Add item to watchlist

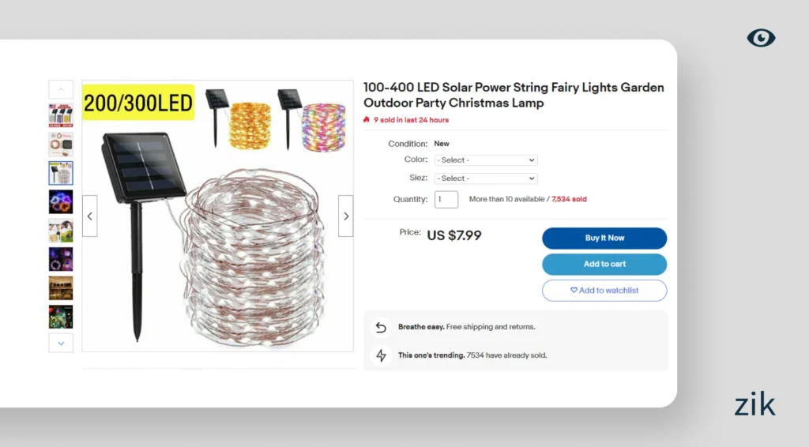604,291
